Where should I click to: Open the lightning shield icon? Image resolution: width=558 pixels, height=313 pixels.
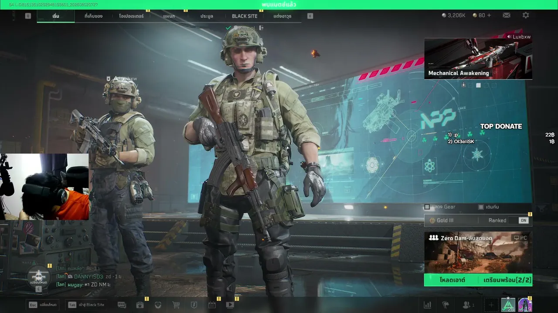click(x=194, y=305)
